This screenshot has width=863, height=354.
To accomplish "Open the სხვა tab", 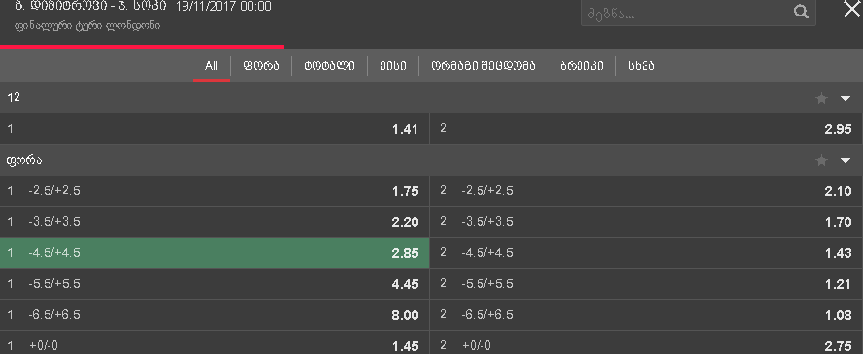I will [642, 66].
